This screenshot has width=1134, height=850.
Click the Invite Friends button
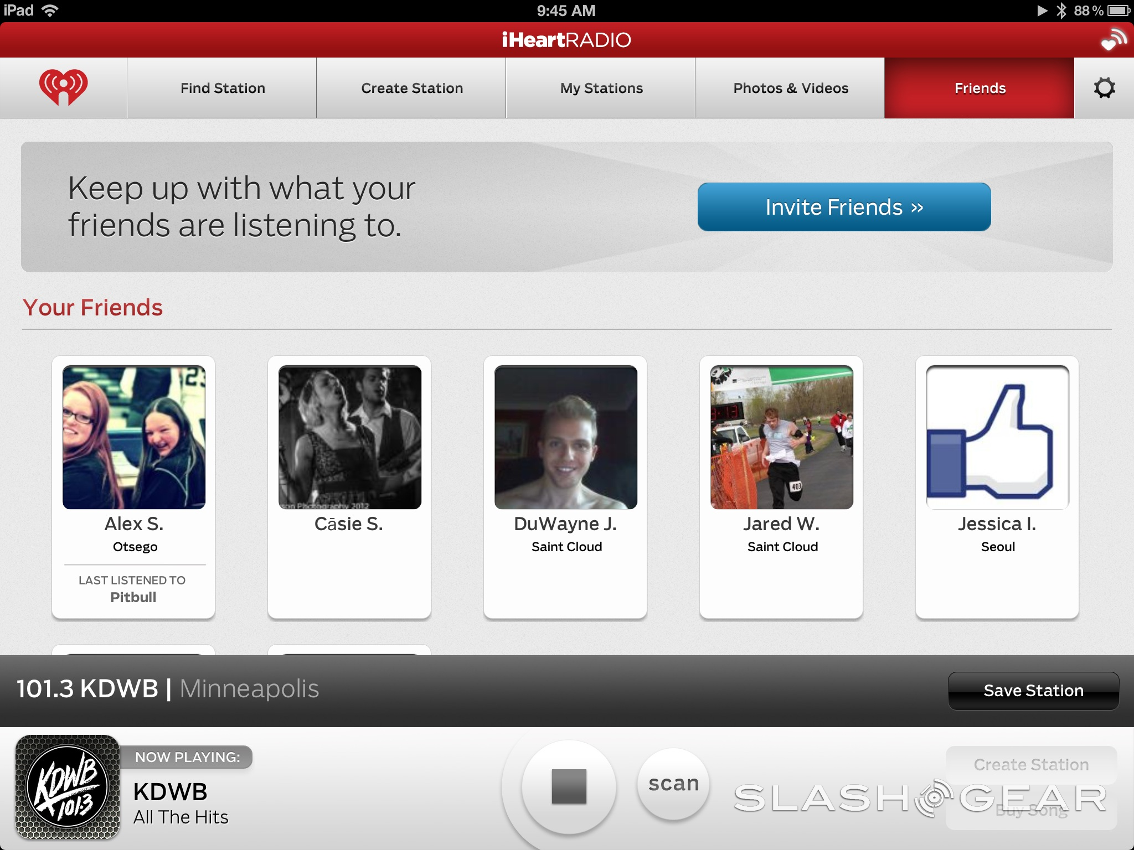pyautogui.click(x=844, y=207)
